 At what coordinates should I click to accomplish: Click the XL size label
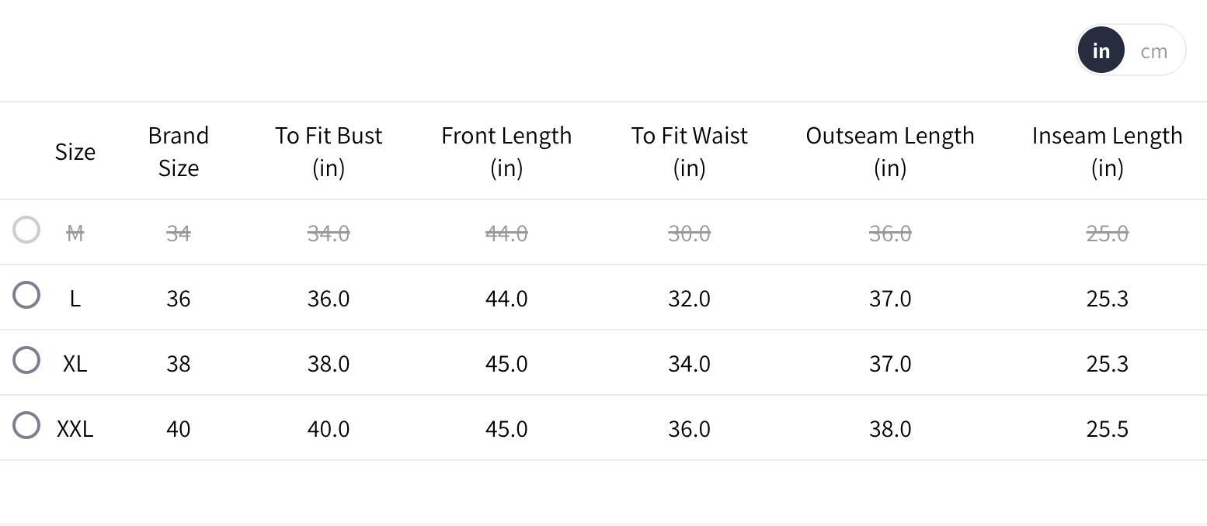(x=75, y=364)
